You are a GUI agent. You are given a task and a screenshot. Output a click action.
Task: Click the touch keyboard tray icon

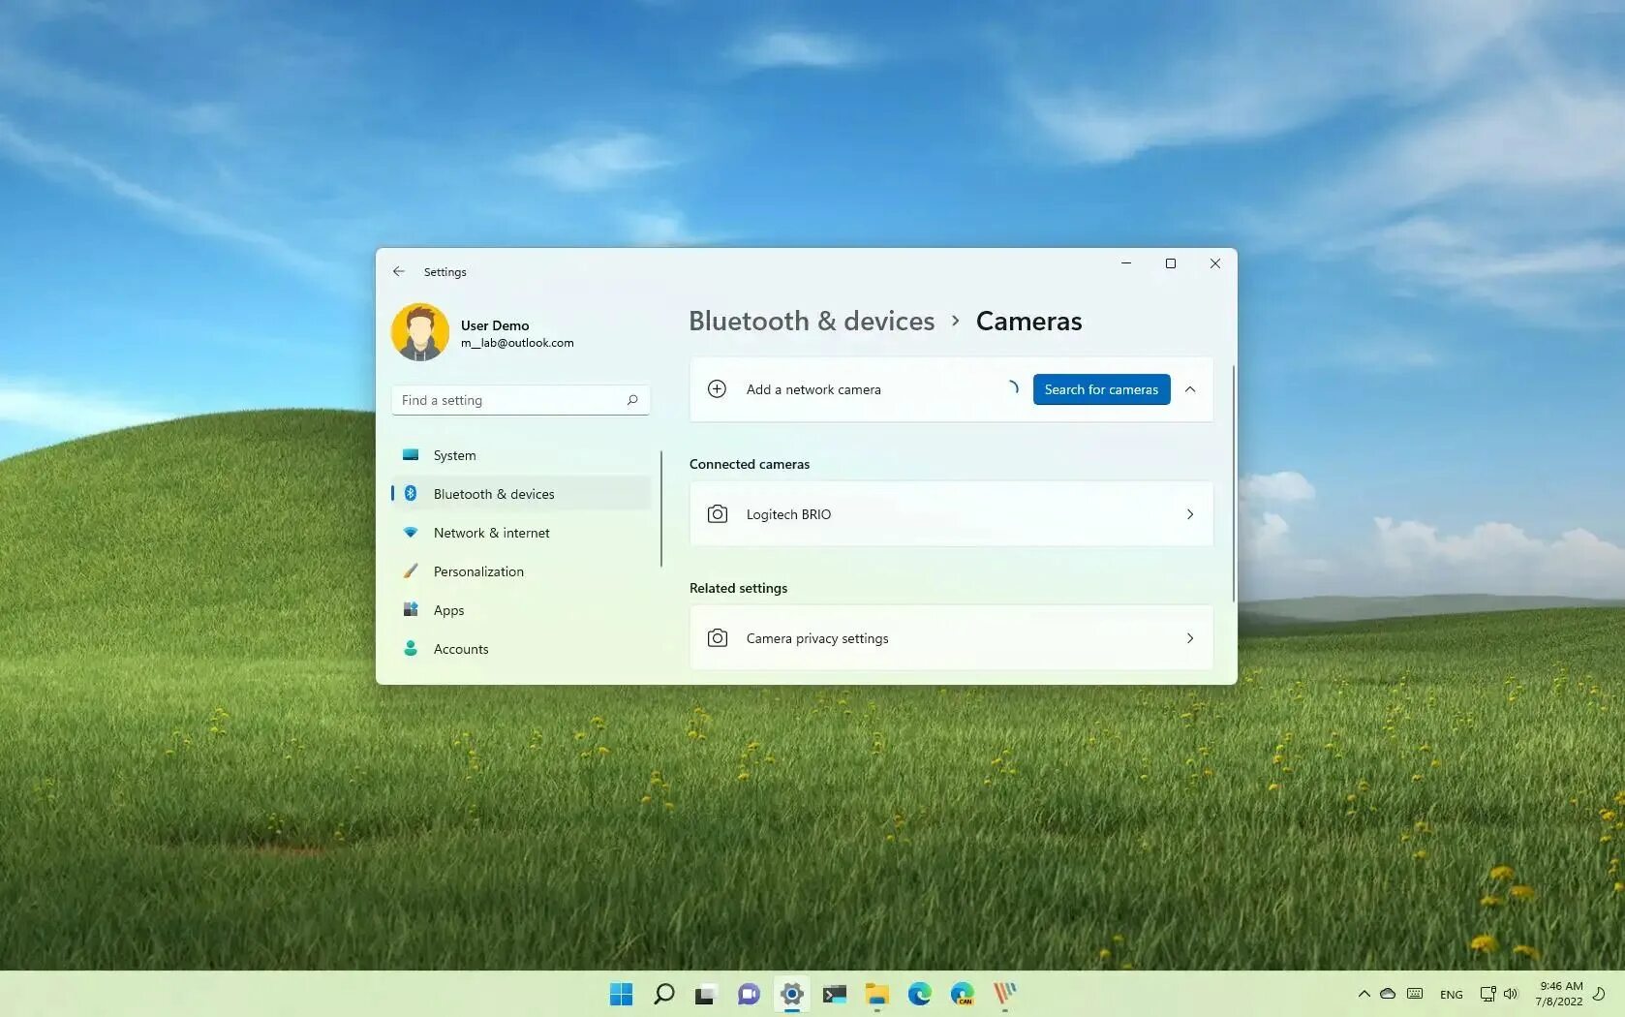coord(1415,994)
